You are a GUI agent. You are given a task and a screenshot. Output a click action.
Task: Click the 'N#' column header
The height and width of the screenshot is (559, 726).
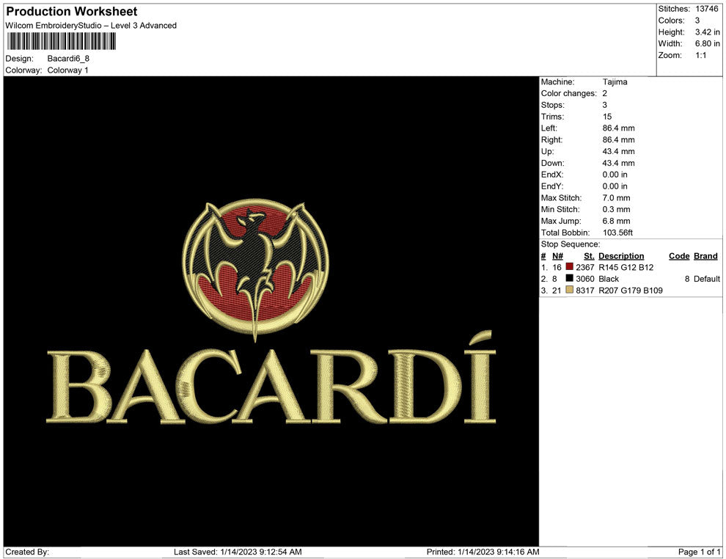click(557, 256)
